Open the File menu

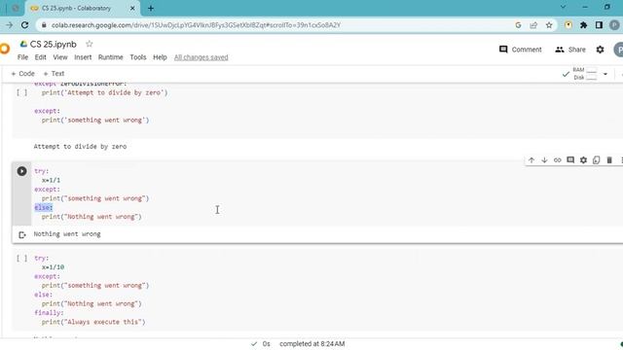tap(22, 57)
